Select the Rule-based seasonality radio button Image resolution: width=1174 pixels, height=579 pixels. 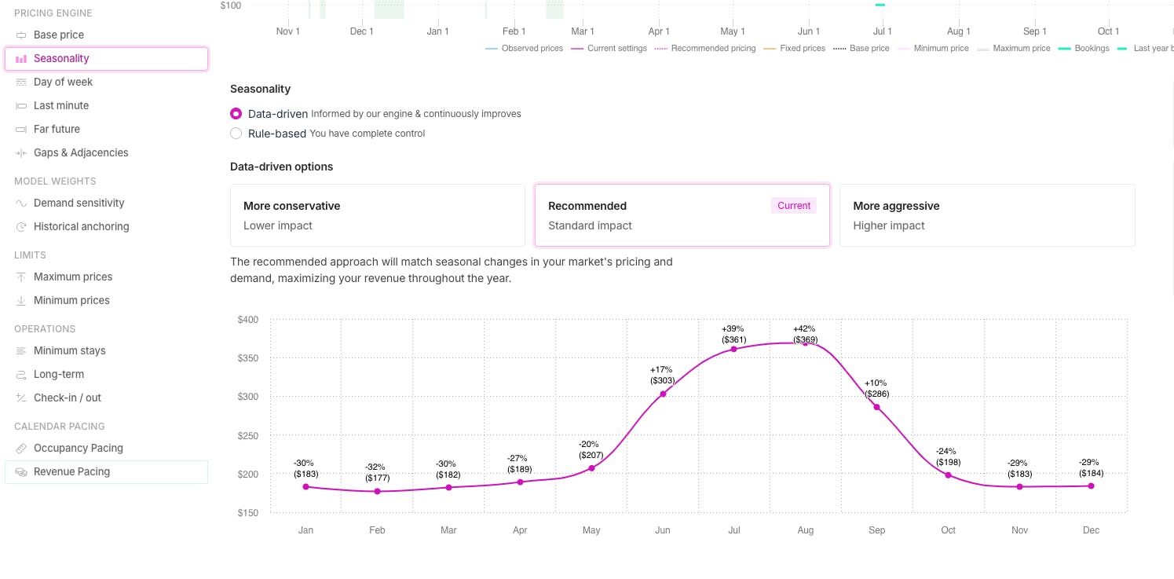pyautogui.click(x=236, y=134)
